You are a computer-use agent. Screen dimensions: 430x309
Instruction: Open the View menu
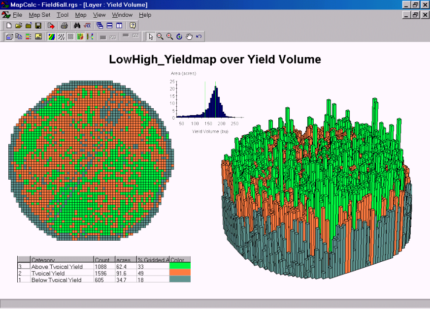coord(99,15)
